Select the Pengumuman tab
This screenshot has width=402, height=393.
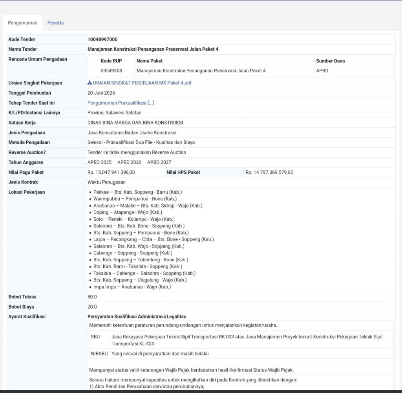22,23
